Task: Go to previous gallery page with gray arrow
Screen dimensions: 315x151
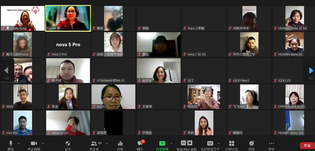Action: point(6,71)
